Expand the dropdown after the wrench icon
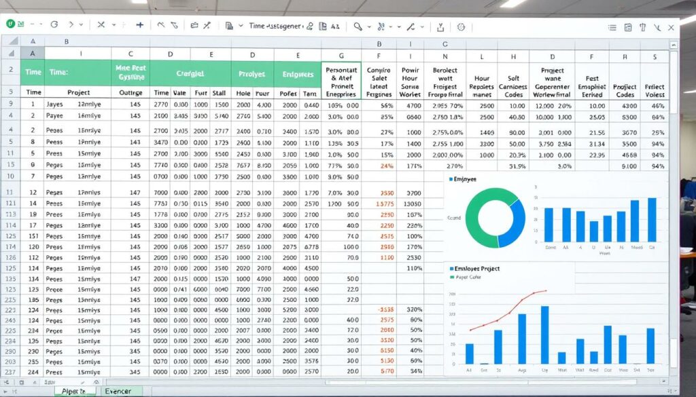Screen dimensions: 696x397 click(422, 27)
